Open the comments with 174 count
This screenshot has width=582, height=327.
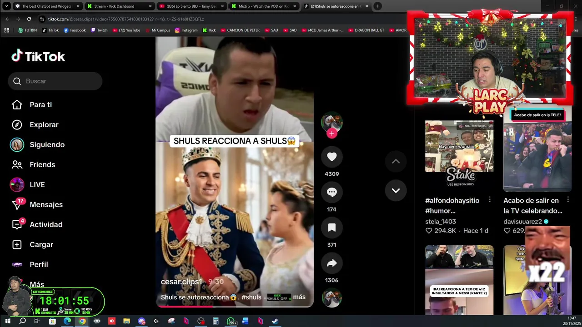pyautogui.click(x=332, y=192)
